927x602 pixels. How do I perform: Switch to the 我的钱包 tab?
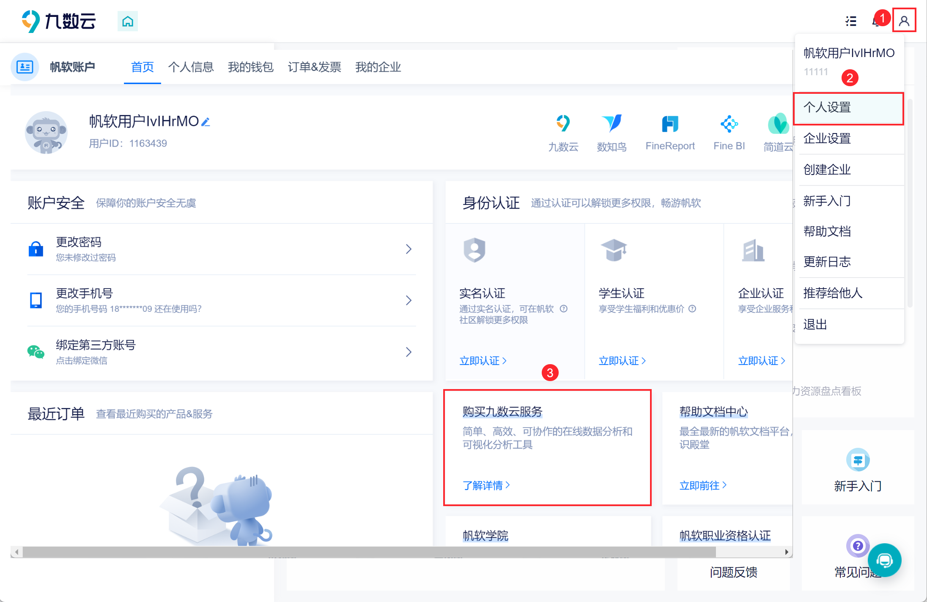[x=250, y=67]
